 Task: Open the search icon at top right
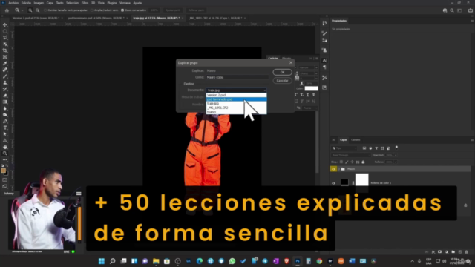pos(452,10)
